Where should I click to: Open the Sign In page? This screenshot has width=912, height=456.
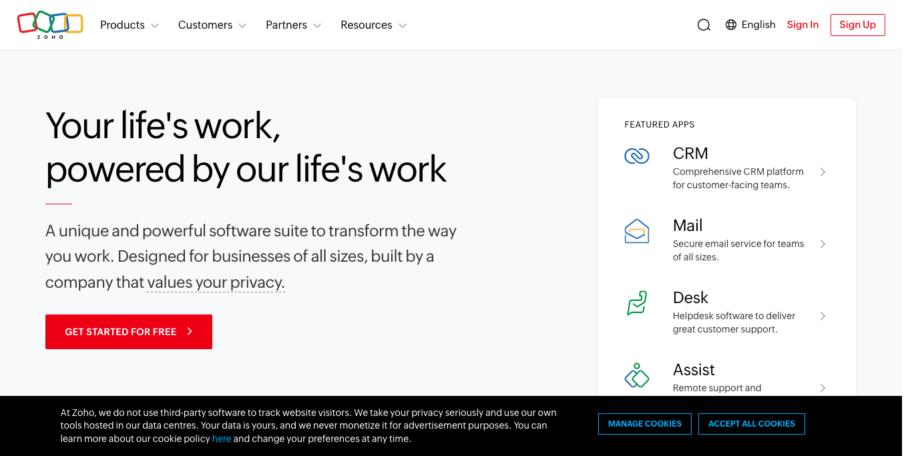coord(803,24)
